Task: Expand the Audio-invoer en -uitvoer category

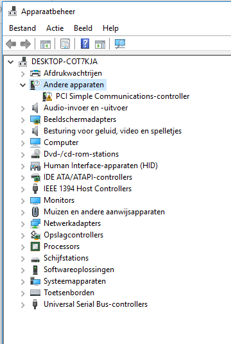Action: (x=23, y=108)
